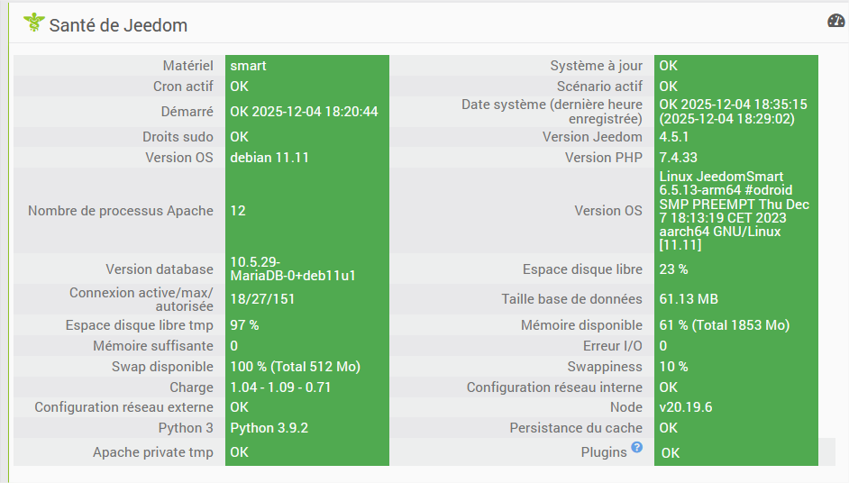Click the Linux JeedomSmart kernel version text

(734, 211)
